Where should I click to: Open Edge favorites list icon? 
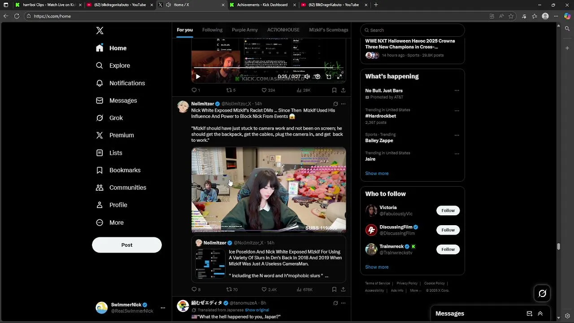click(x=535, y=16)
